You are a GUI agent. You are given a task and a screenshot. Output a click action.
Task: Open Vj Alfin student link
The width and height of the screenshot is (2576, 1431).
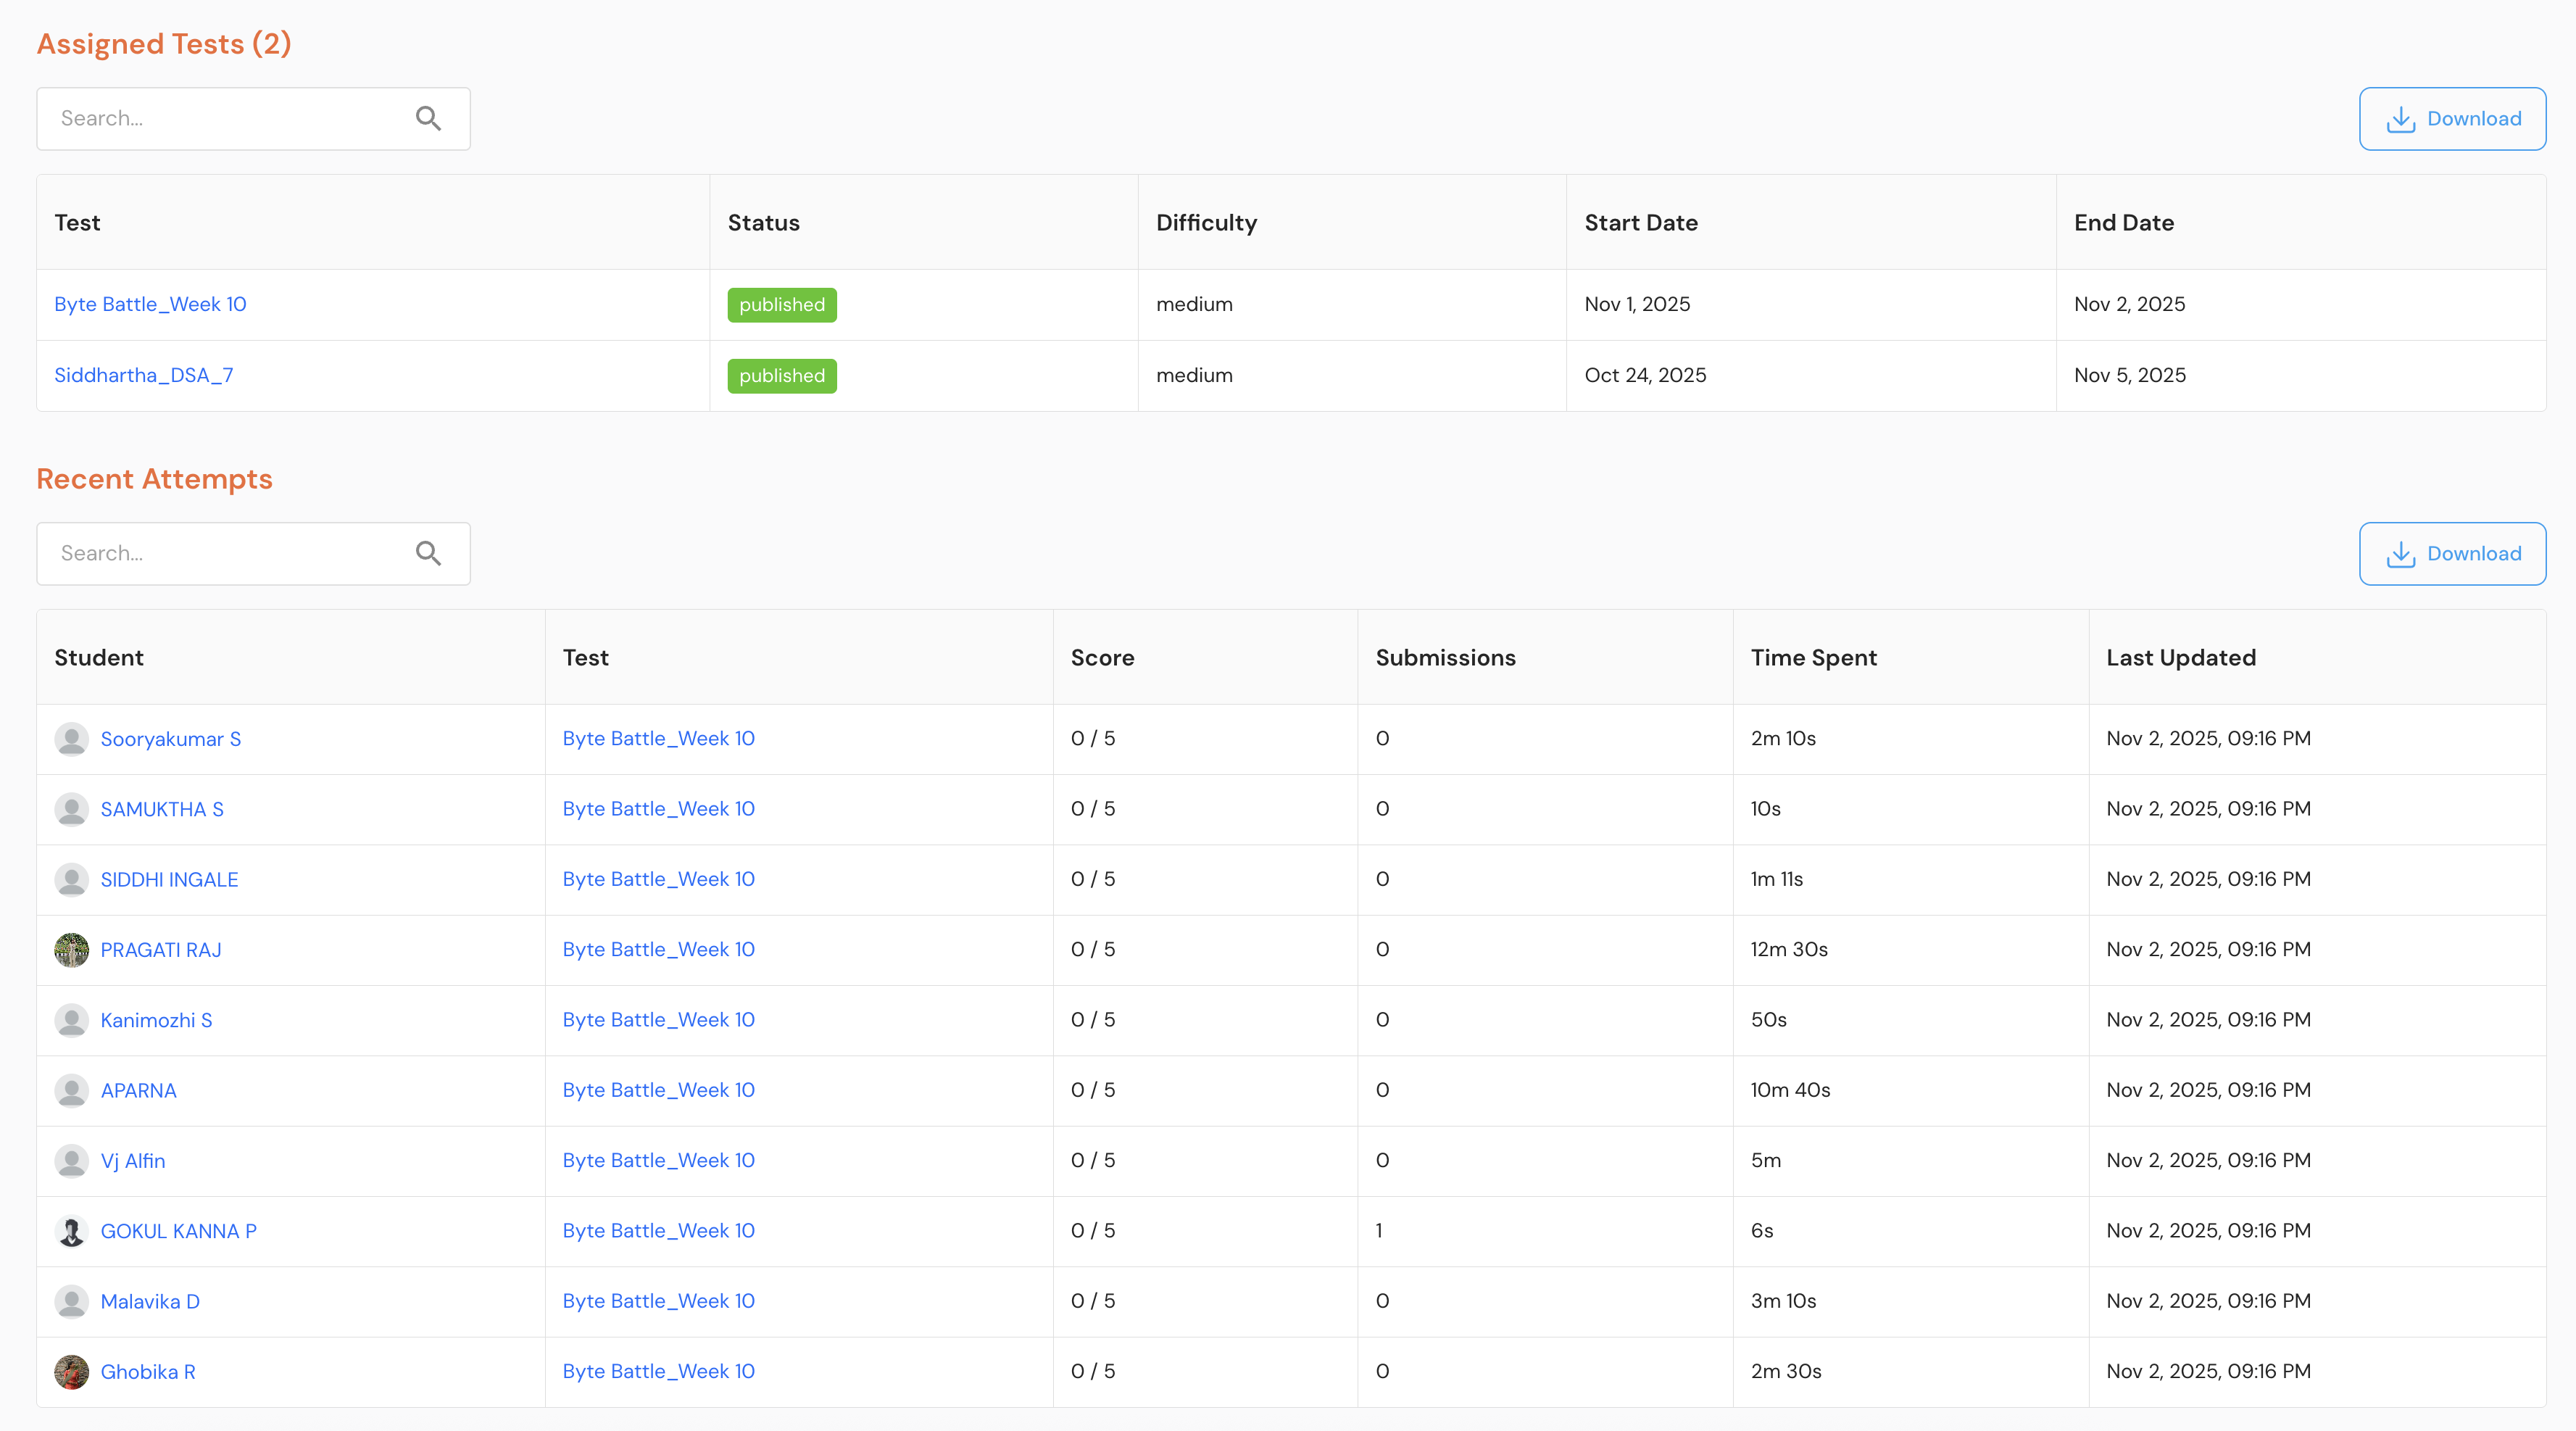133,1161
